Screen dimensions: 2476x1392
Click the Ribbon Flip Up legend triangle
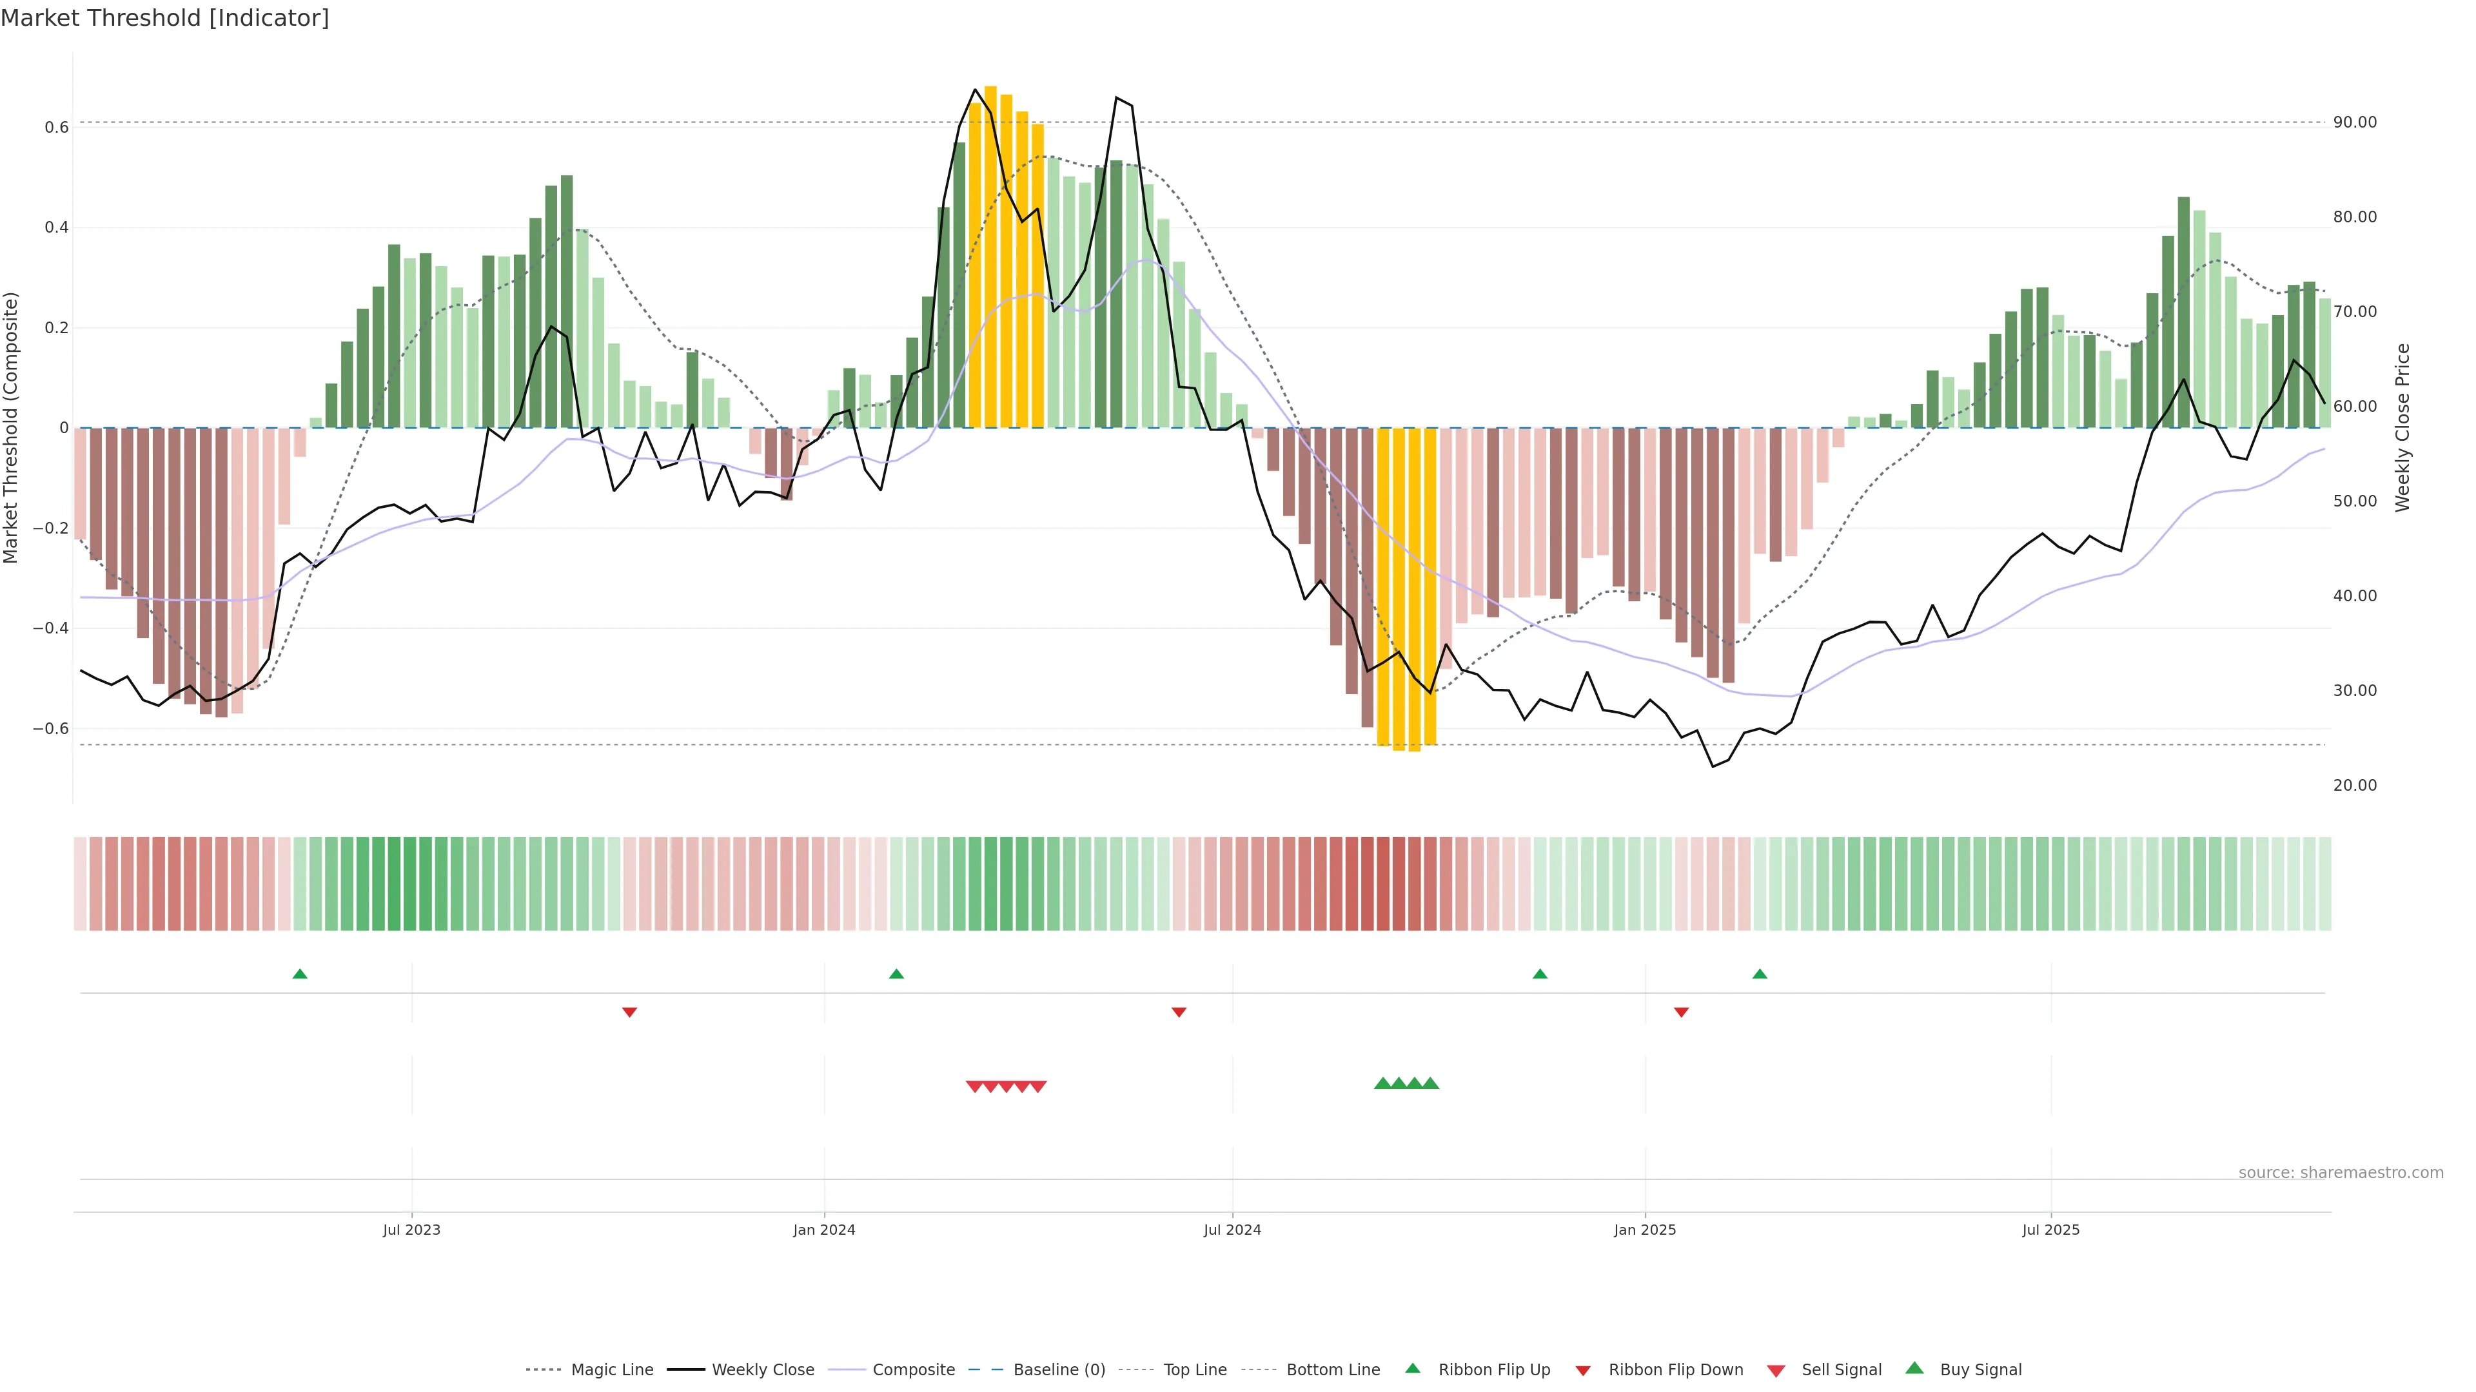[x=1412, y=1368]
